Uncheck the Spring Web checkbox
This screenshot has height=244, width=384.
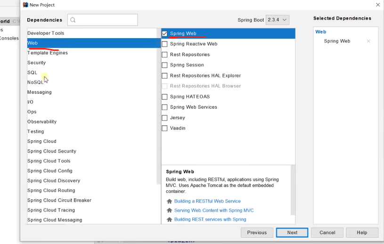(x=164, y=33)
